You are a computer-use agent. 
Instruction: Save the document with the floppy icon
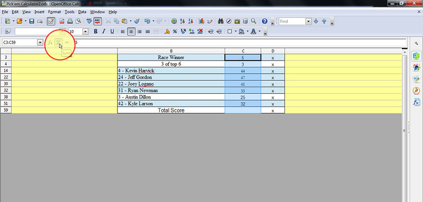(32, 21)
